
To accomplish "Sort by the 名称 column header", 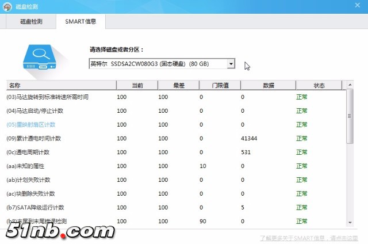I will point(61,85).
